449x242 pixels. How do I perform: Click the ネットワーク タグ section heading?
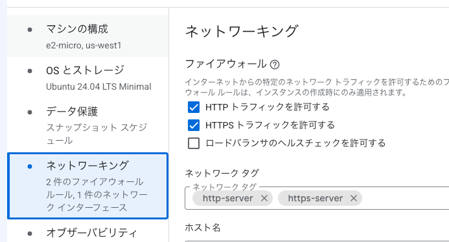tap(222, 173)
